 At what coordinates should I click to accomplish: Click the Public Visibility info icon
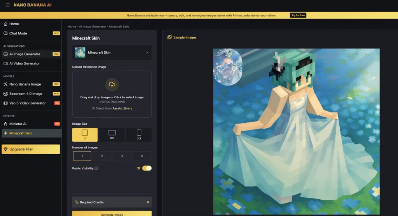(x=96, y=168)
